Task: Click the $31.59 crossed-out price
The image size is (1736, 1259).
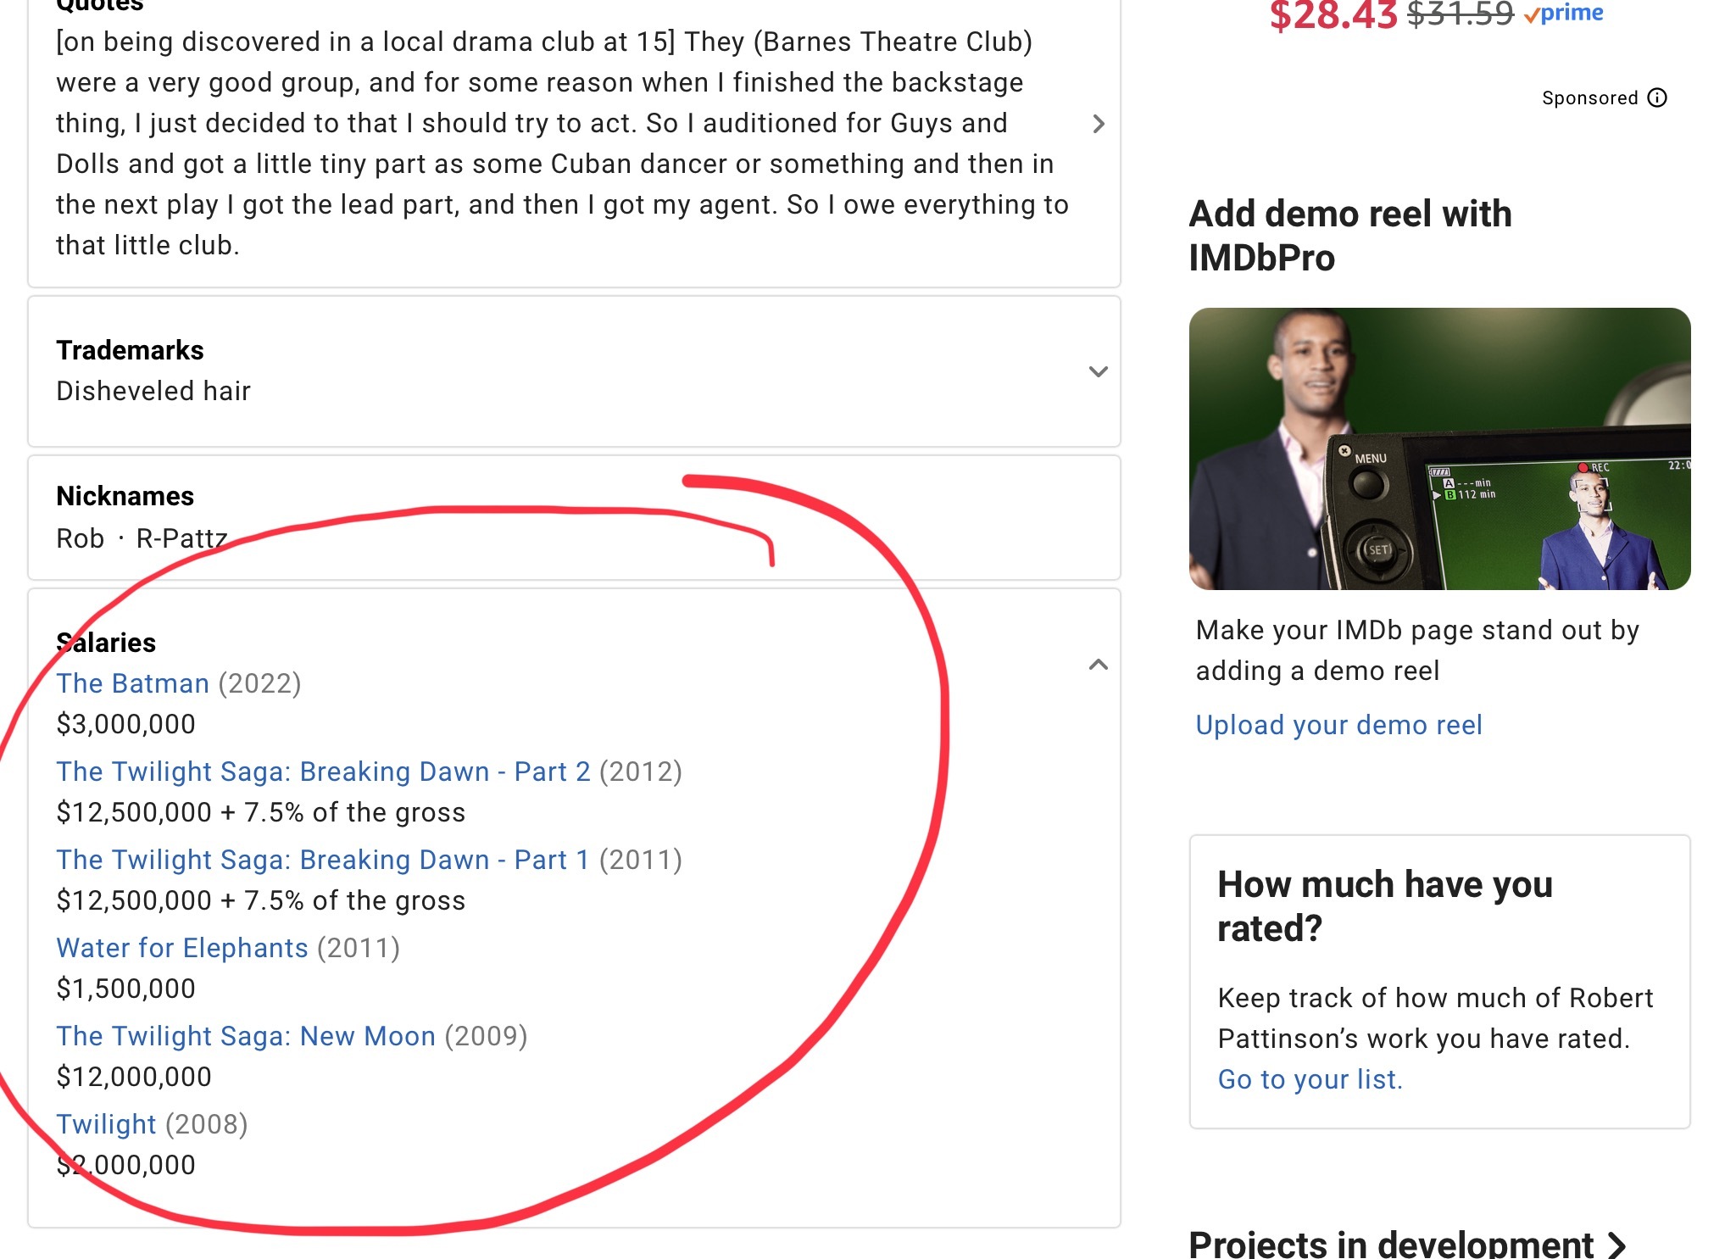Action: [x=1460, y=13]
